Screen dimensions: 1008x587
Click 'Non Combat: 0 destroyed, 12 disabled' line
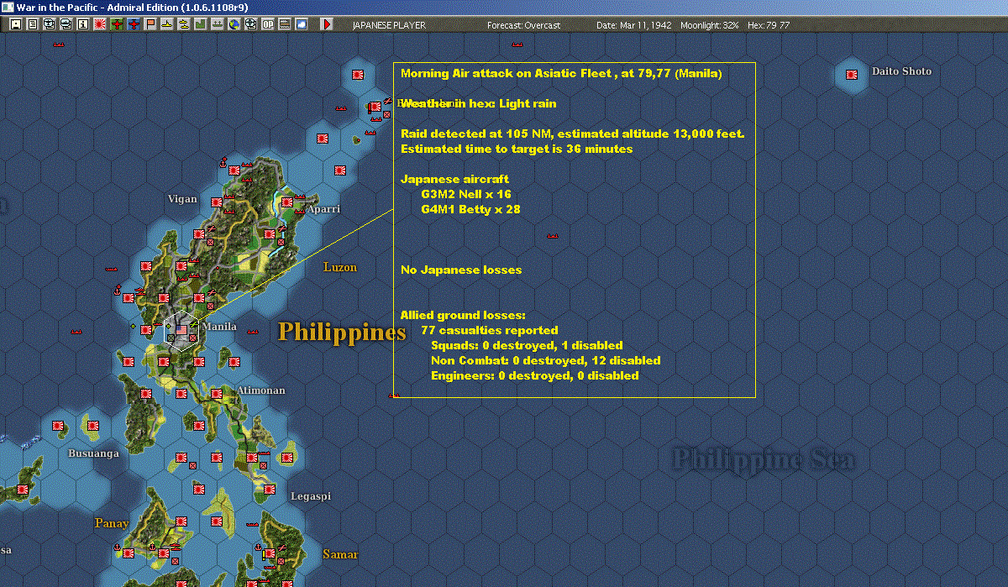(x=545, y=360)
